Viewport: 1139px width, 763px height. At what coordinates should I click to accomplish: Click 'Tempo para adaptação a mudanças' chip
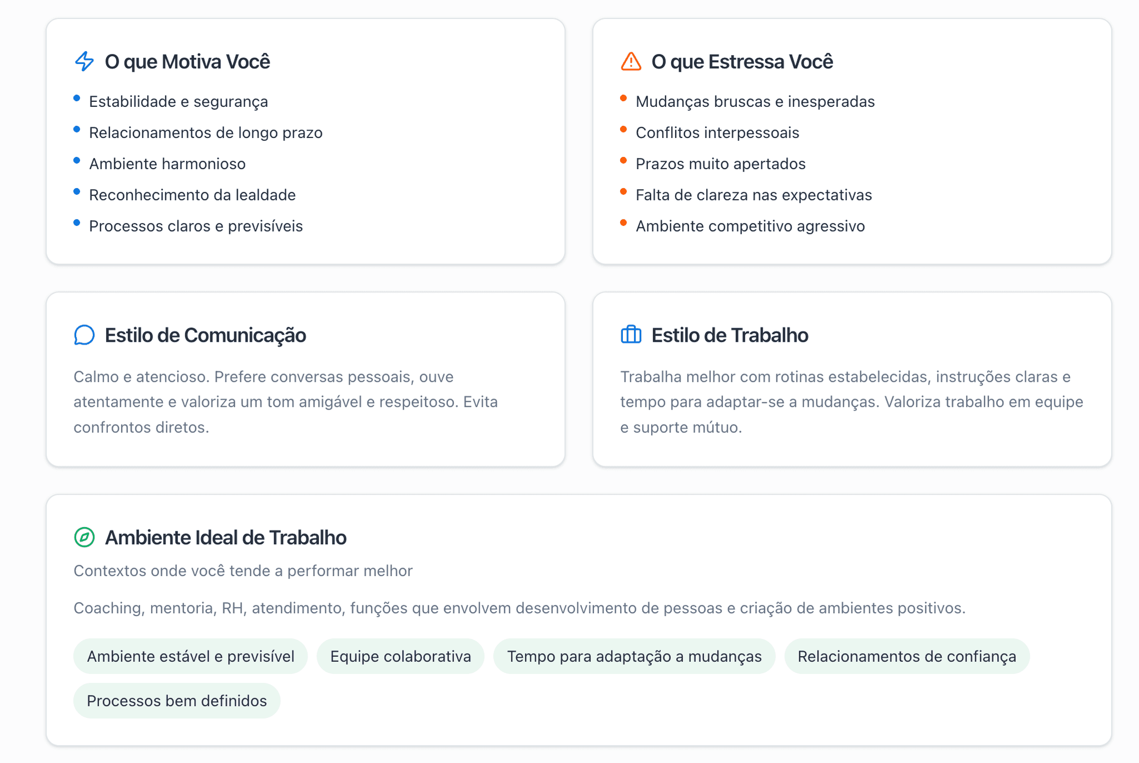coord(634,656)
